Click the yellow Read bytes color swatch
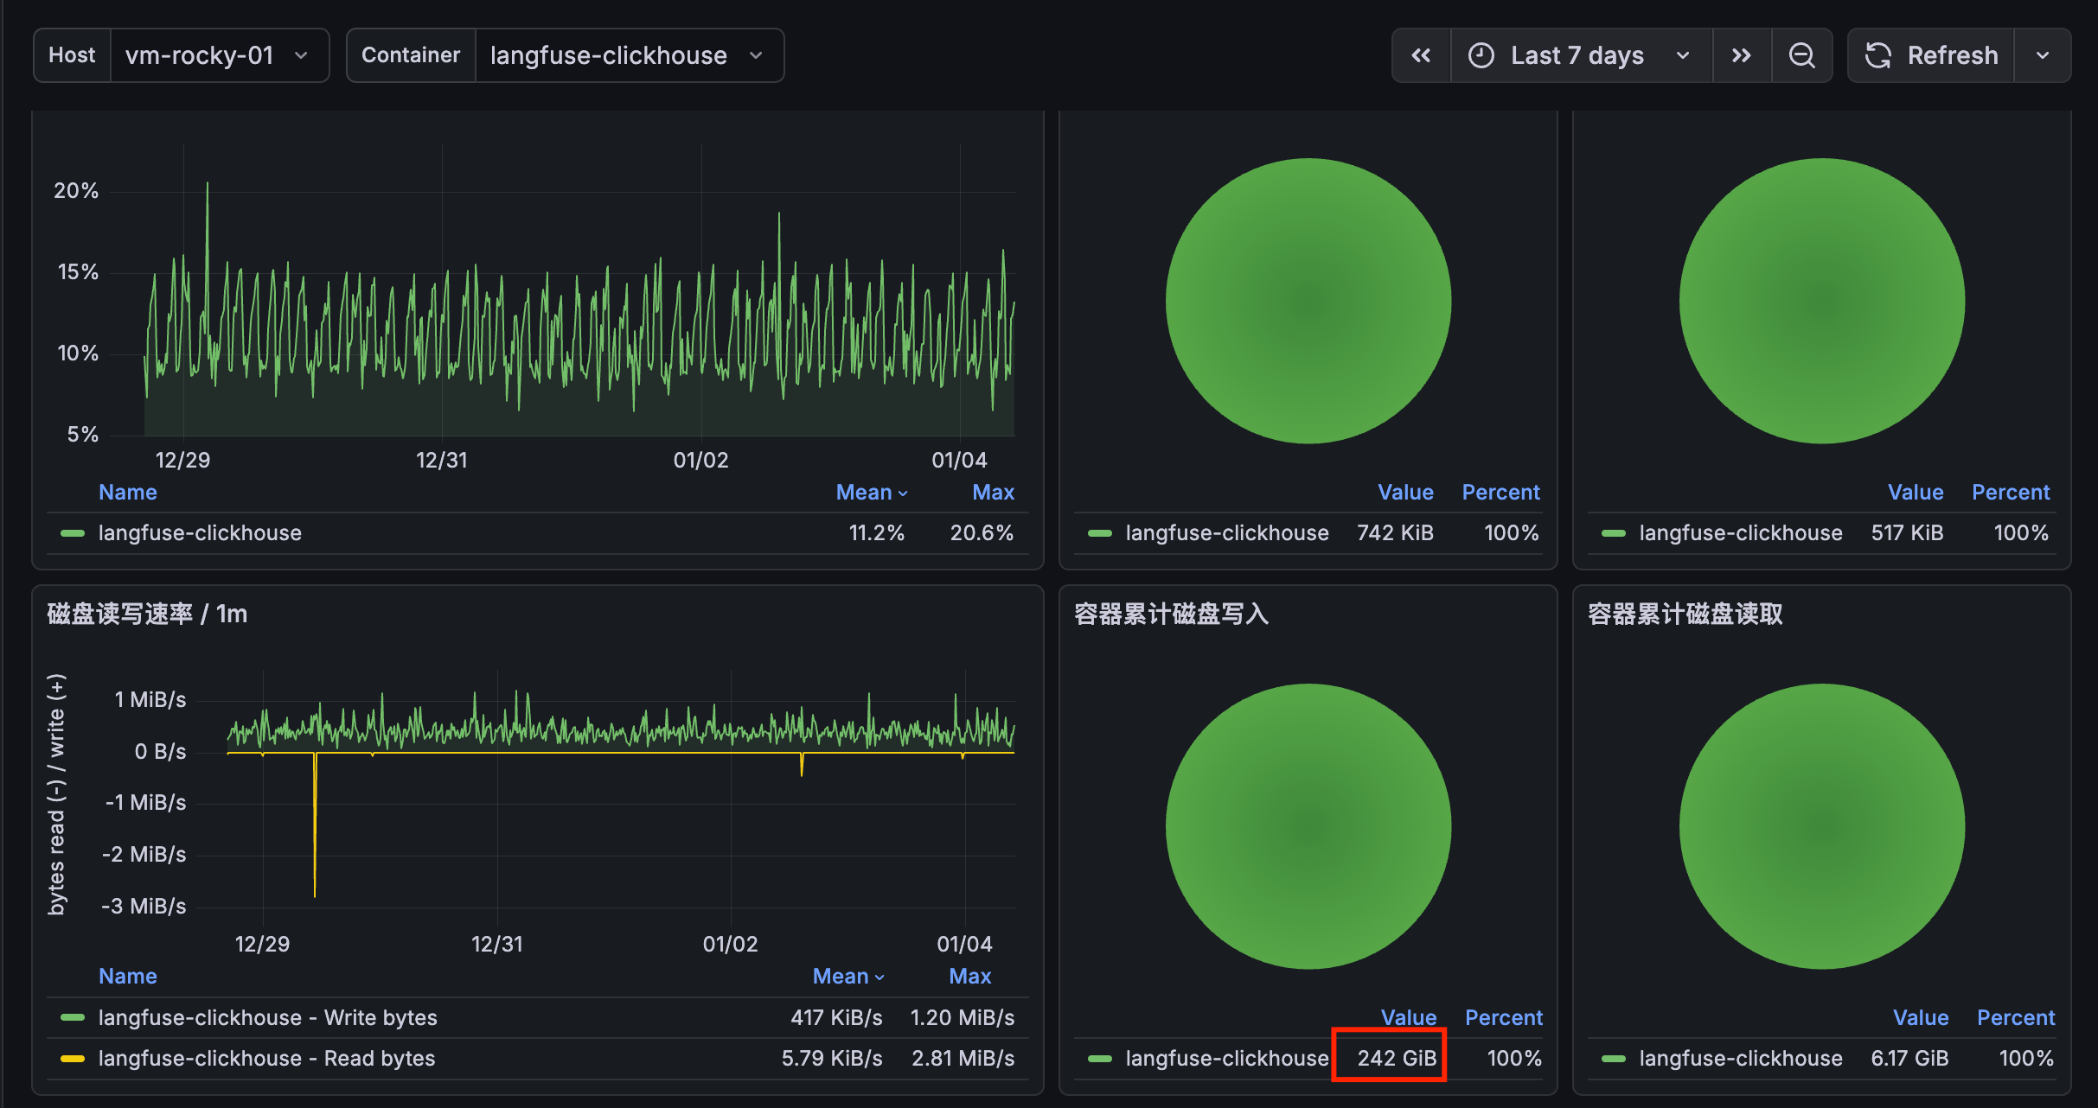Viewport: 2098px width, 1108px height. click(x=73, y=1058)
